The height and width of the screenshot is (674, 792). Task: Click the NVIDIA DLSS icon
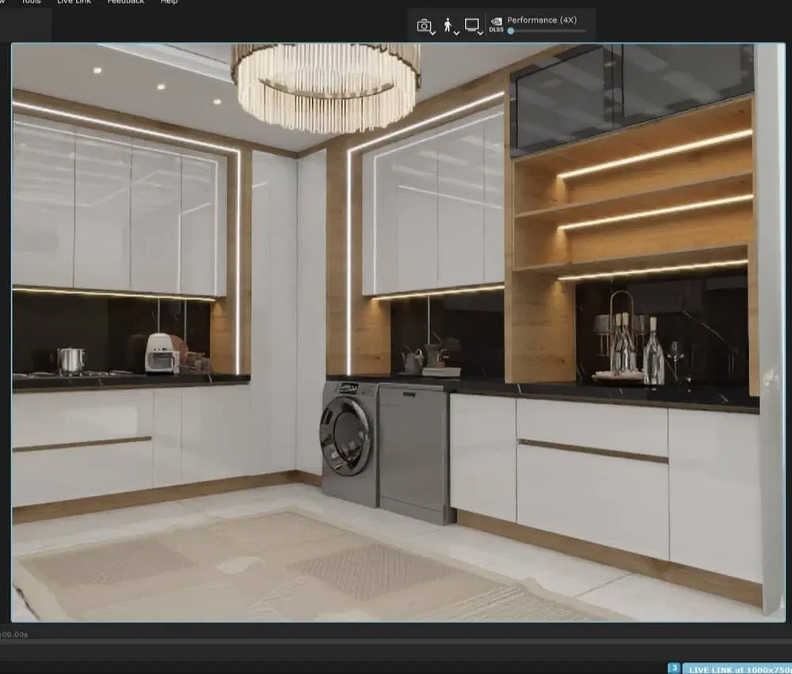[x=497, y=25]
